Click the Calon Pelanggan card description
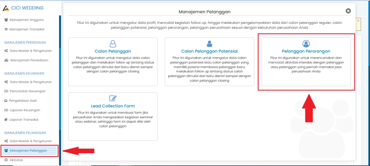370x166 pixels. (x=113, y=65)
